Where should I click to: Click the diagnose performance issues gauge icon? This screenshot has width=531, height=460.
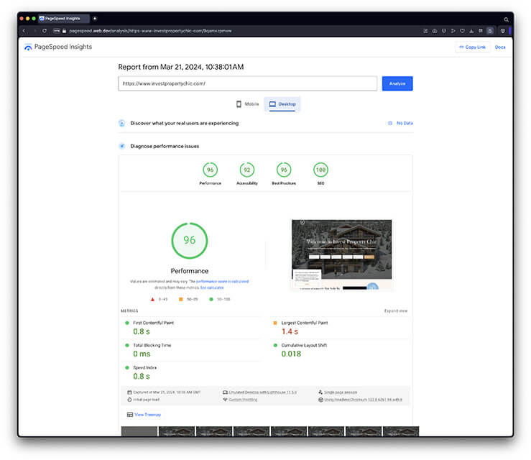click(122, 147)
